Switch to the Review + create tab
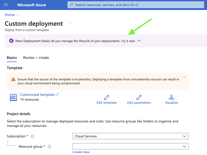Image resolution: width=207 pixels, height=155 pixels. (x=36, y=58)
